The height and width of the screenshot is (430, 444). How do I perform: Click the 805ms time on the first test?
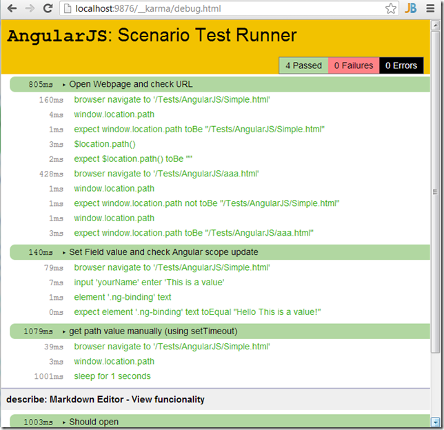(x=41, y=84)
